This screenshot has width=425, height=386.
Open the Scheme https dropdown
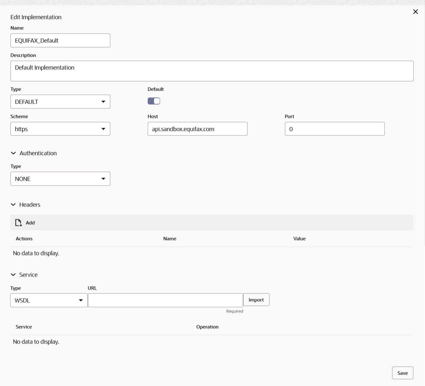click(x=60, y=129)
